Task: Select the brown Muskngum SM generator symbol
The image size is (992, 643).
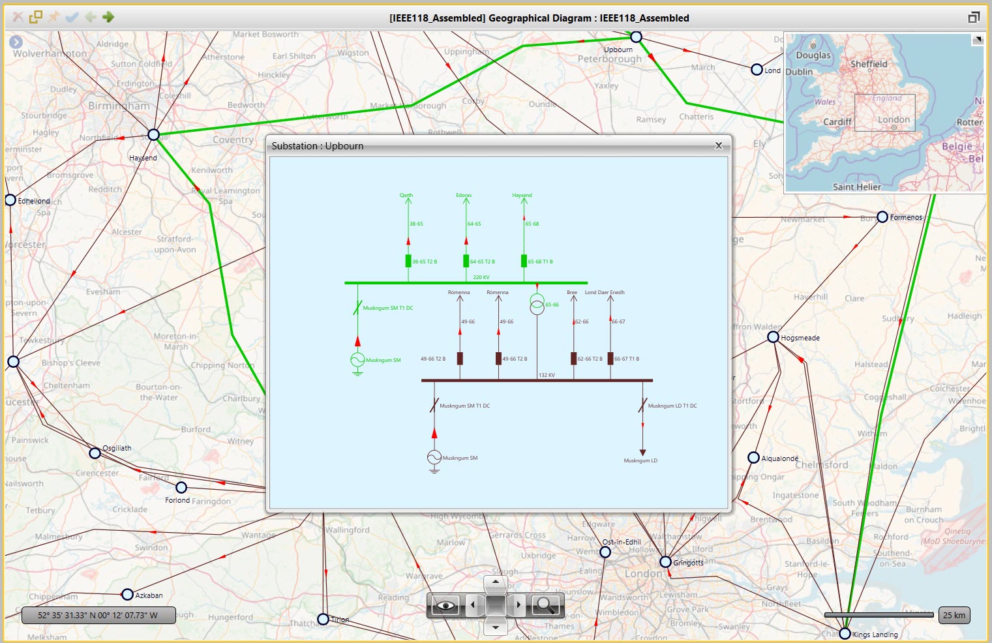Action: coord(434,458)
